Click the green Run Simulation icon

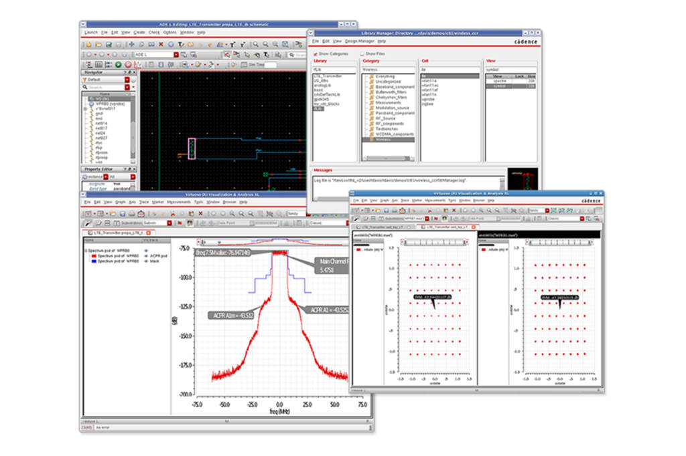coord(118,65)
